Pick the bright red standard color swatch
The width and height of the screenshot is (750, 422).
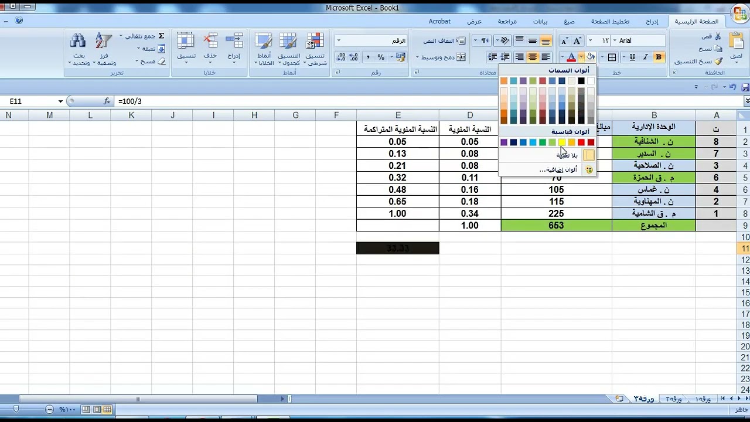tap(581, 142)
